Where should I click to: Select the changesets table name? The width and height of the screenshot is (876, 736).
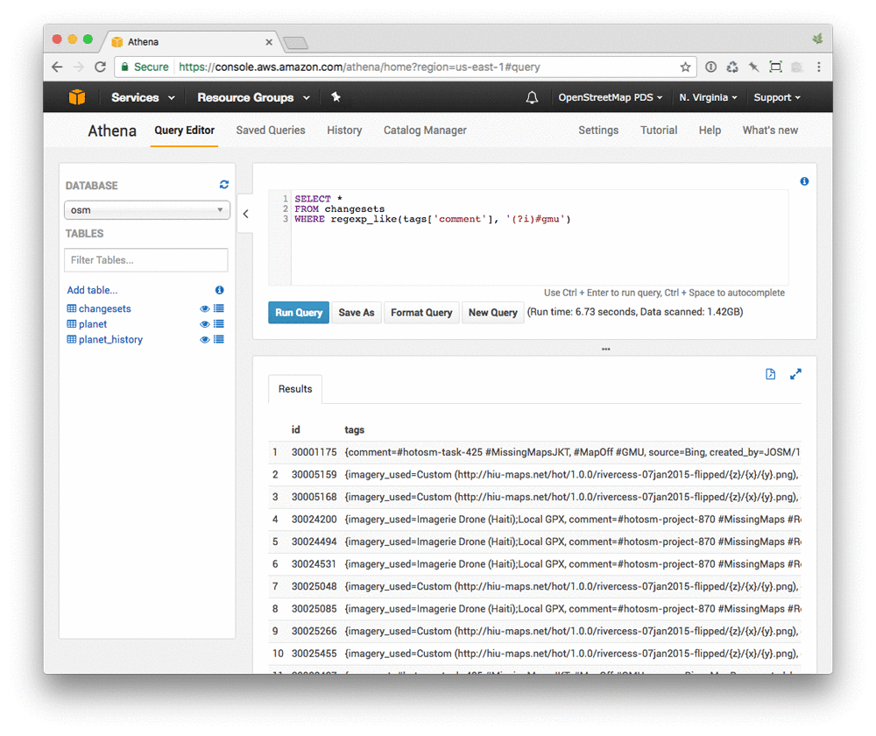(104, 308)
